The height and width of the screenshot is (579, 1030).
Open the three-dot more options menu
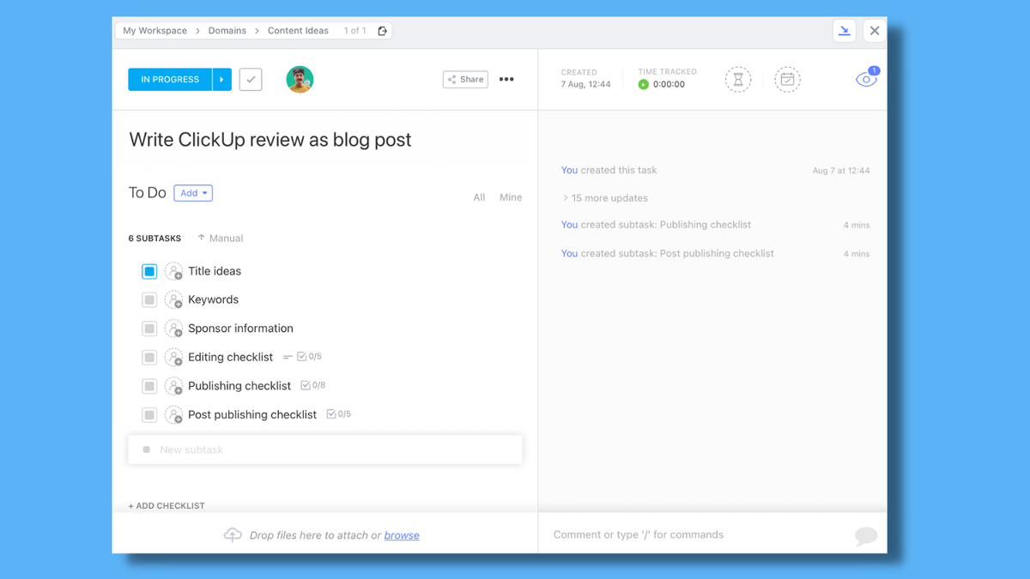click(506, 80)
